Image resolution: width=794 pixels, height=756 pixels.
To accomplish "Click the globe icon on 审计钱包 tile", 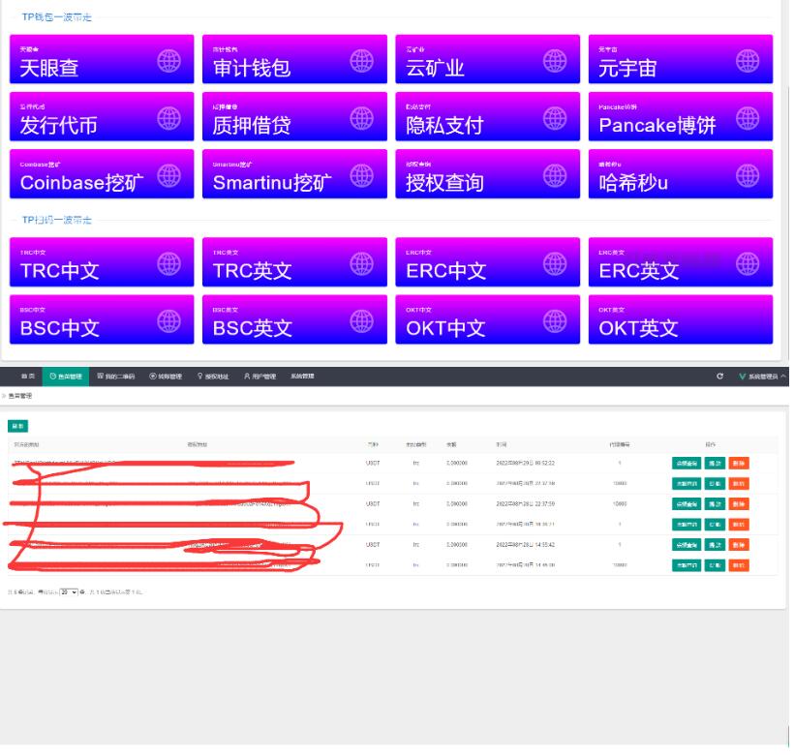I will pyautogui.click(x=361, y=59).
